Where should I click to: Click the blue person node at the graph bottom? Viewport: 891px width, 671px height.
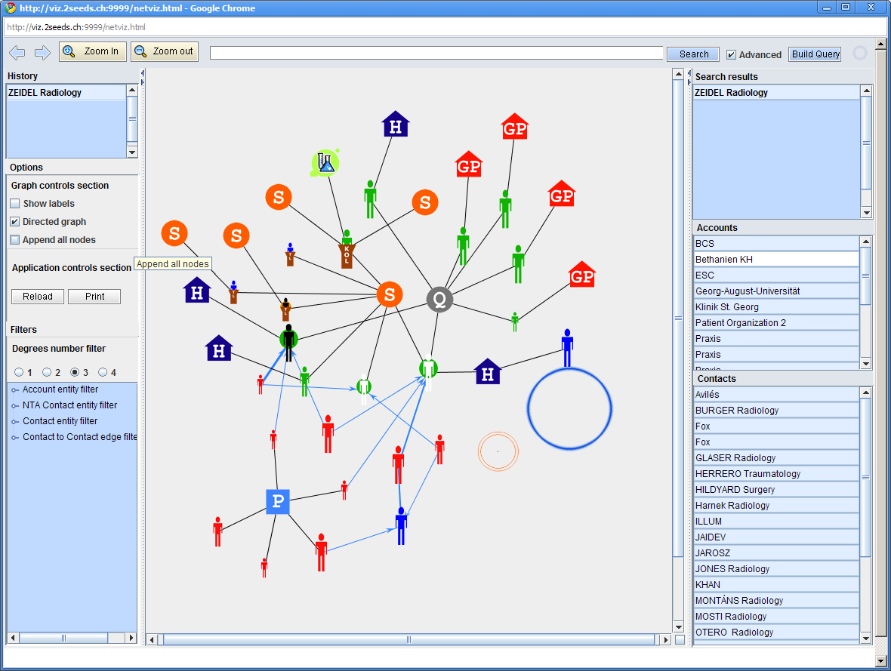(401, 525)
